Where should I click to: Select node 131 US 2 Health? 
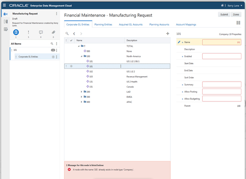pos(117,82)
